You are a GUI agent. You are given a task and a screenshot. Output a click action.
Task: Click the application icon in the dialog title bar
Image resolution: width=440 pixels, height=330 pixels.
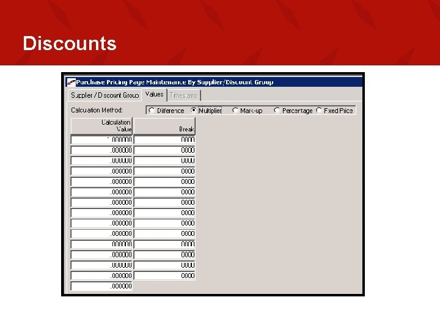coord(71,82)
